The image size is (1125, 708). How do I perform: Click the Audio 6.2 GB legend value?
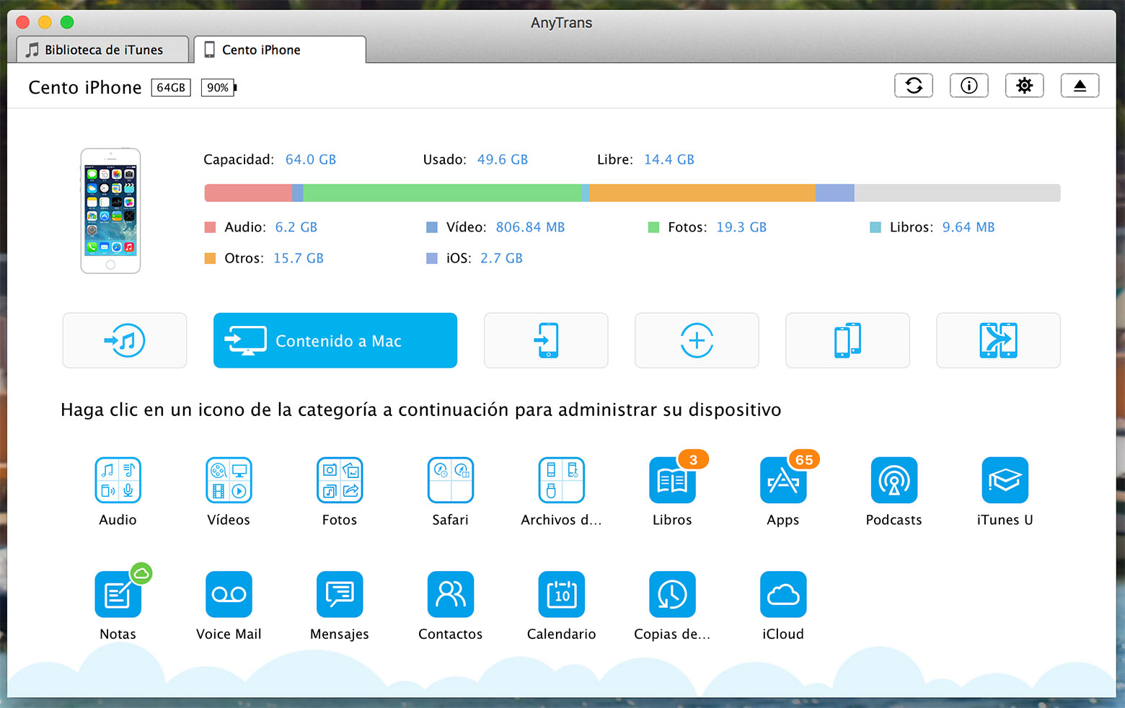pos(296,227)
